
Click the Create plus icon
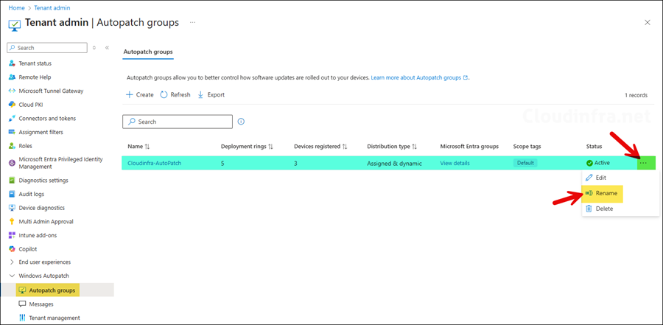point(130,95)
